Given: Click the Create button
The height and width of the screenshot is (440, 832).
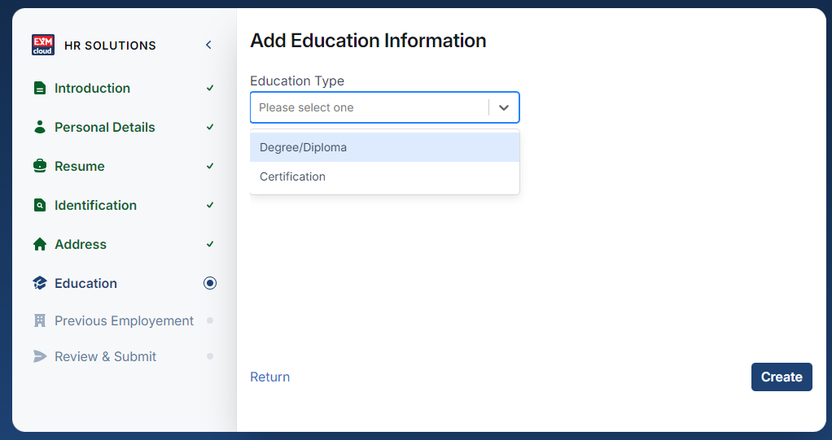Looking at the screenshot, I should 782,377.
